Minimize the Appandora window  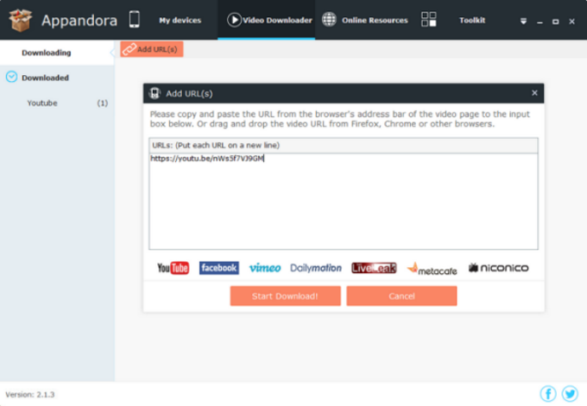pyautogui.click(x=540, y=22)
